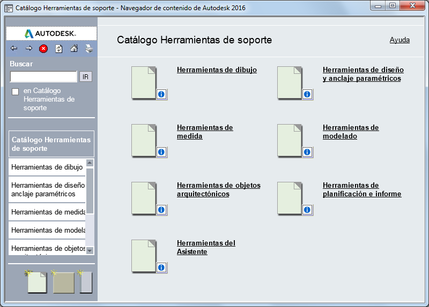The width and height of the screenshot is (429, 307).
Task: Click the new palette square icon with sparkle
Action: 63,282
